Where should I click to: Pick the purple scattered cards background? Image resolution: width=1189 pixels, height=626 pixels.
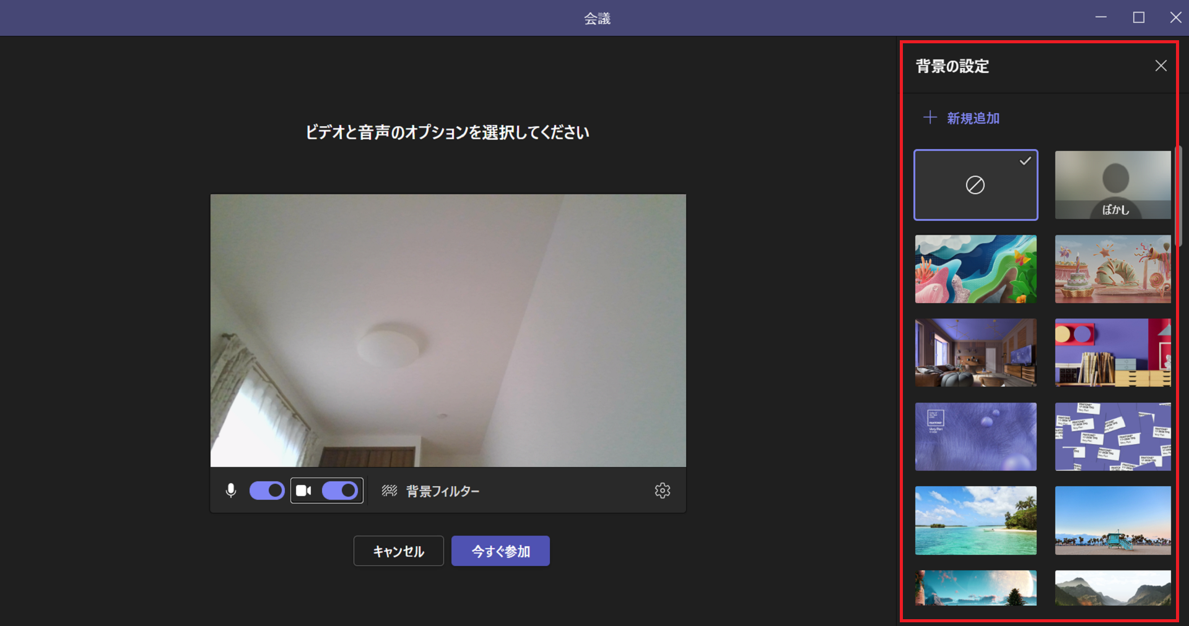pyautogui.click(x=1112, y=437)
